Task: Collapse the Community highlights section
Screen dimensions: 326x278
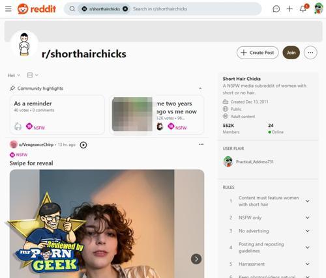Action: click(x=200, y=89)
